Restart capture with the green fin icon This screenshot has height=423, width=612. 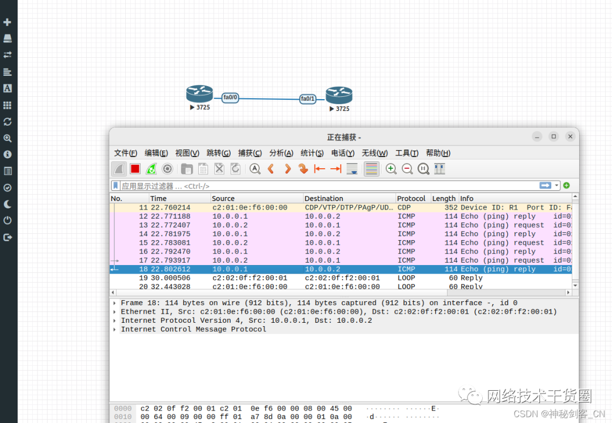click(x=151, y=169)
